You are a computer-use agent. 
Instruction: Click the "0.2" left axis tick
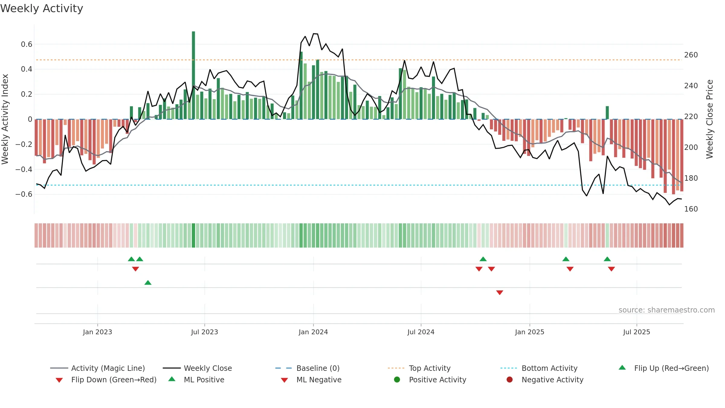click(27, 94)
